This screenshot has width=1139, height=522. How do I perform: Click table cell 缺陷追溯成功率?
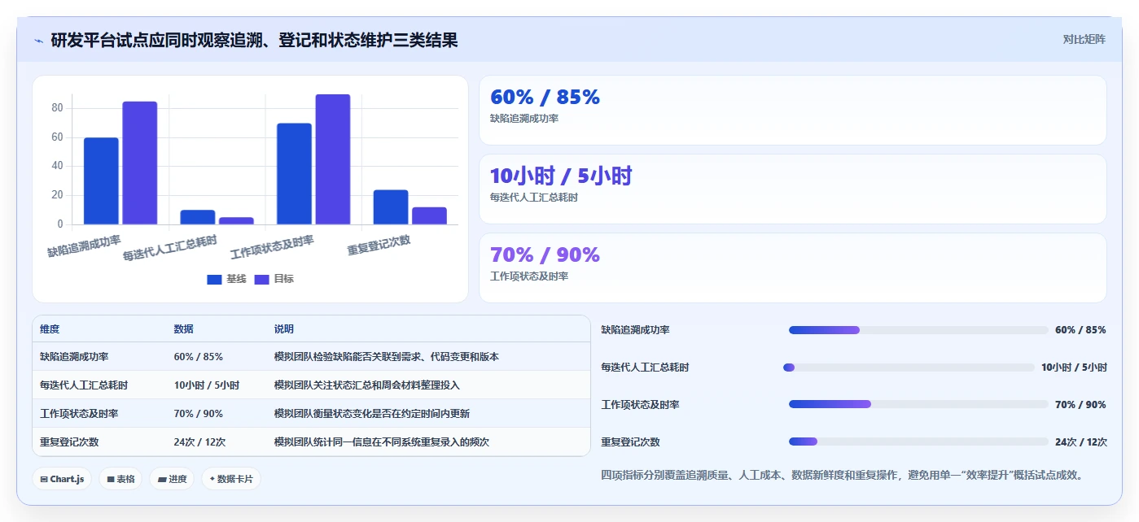(x=74, y=356)
